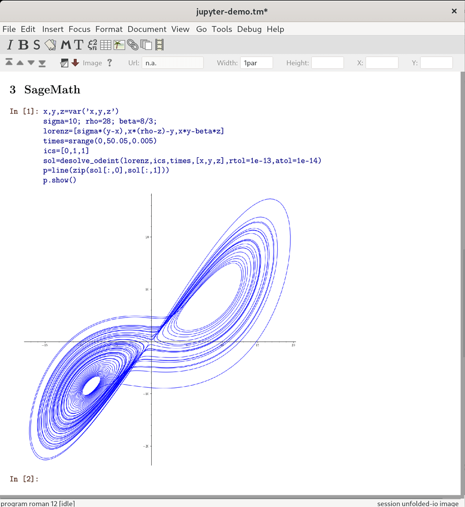The height and width of the screenshot is (507, 465).
Task: Click the line 'times=srange(0,50.05,0.005)'
Action: [x=100, y=141]
